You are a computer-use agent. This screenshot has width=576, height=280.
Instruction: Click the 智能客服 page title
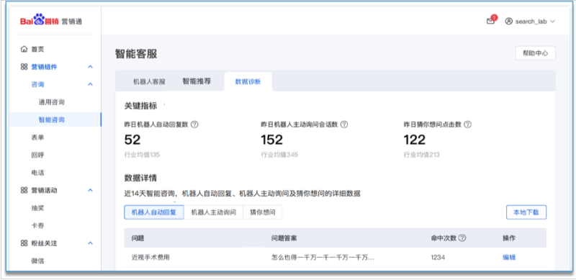click(136, 54)
